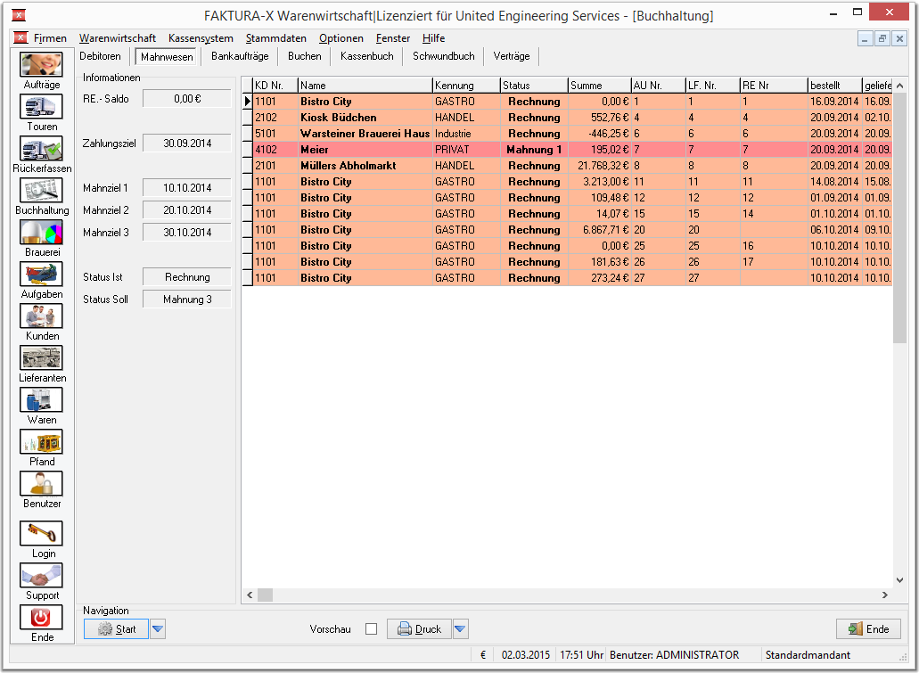Open the Buchhaltung sidebar icon
919x673 pixels.
pos(41,191)
